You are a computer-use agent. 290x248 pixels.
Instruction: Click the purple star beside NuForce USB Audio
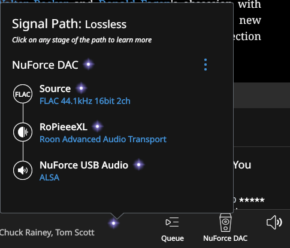(x=138, y=164)
